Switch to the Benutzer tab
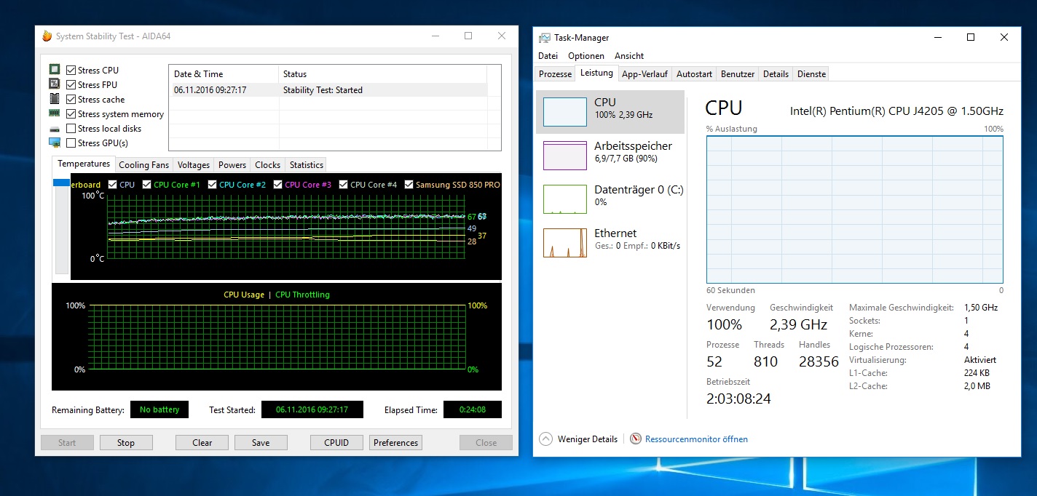This screenshot has height=496, width=1037. coord(738,74)
